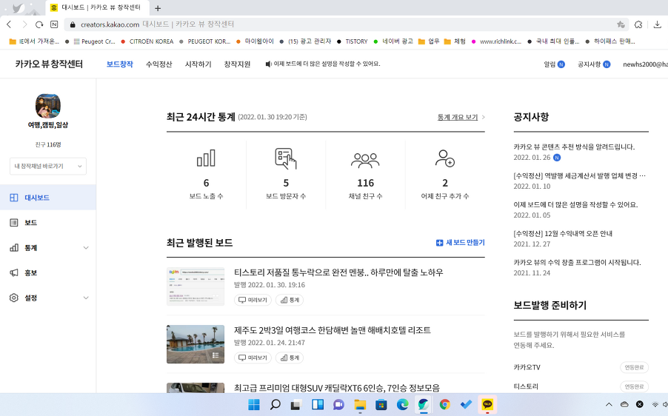
Task: Click the 티스토리 연동완료 badge
Action: (x=635, y=386)
